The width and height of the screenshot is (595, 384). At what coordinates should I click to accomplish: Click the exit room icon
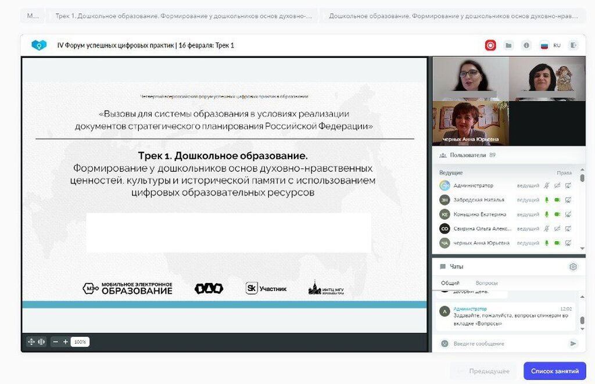(x=574, y=45)
